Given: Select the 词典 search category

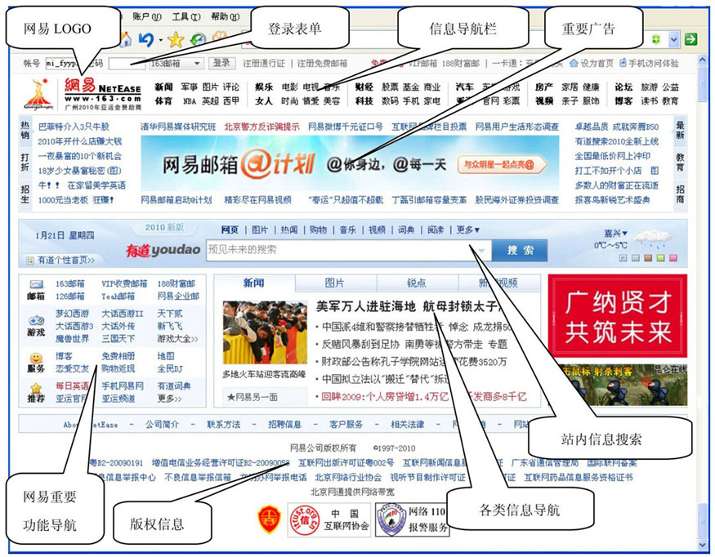Looking at the screenshot, I should 406,229.
